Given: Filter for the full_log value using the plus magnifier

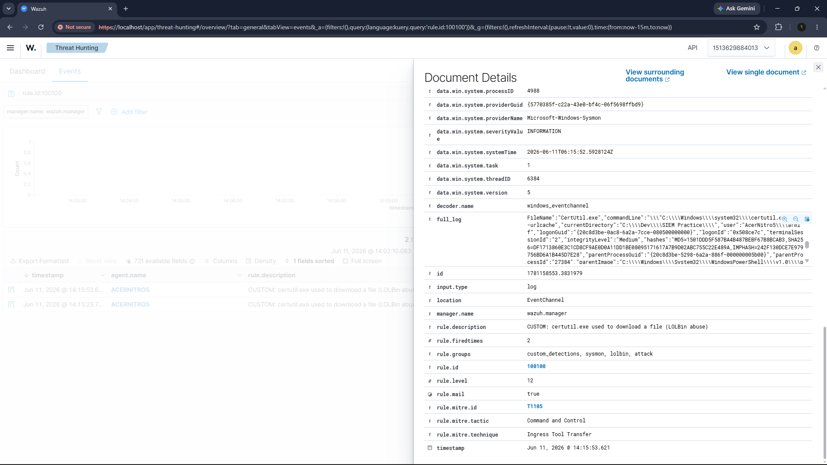Looking at the screenshot, I should point(785,219).
